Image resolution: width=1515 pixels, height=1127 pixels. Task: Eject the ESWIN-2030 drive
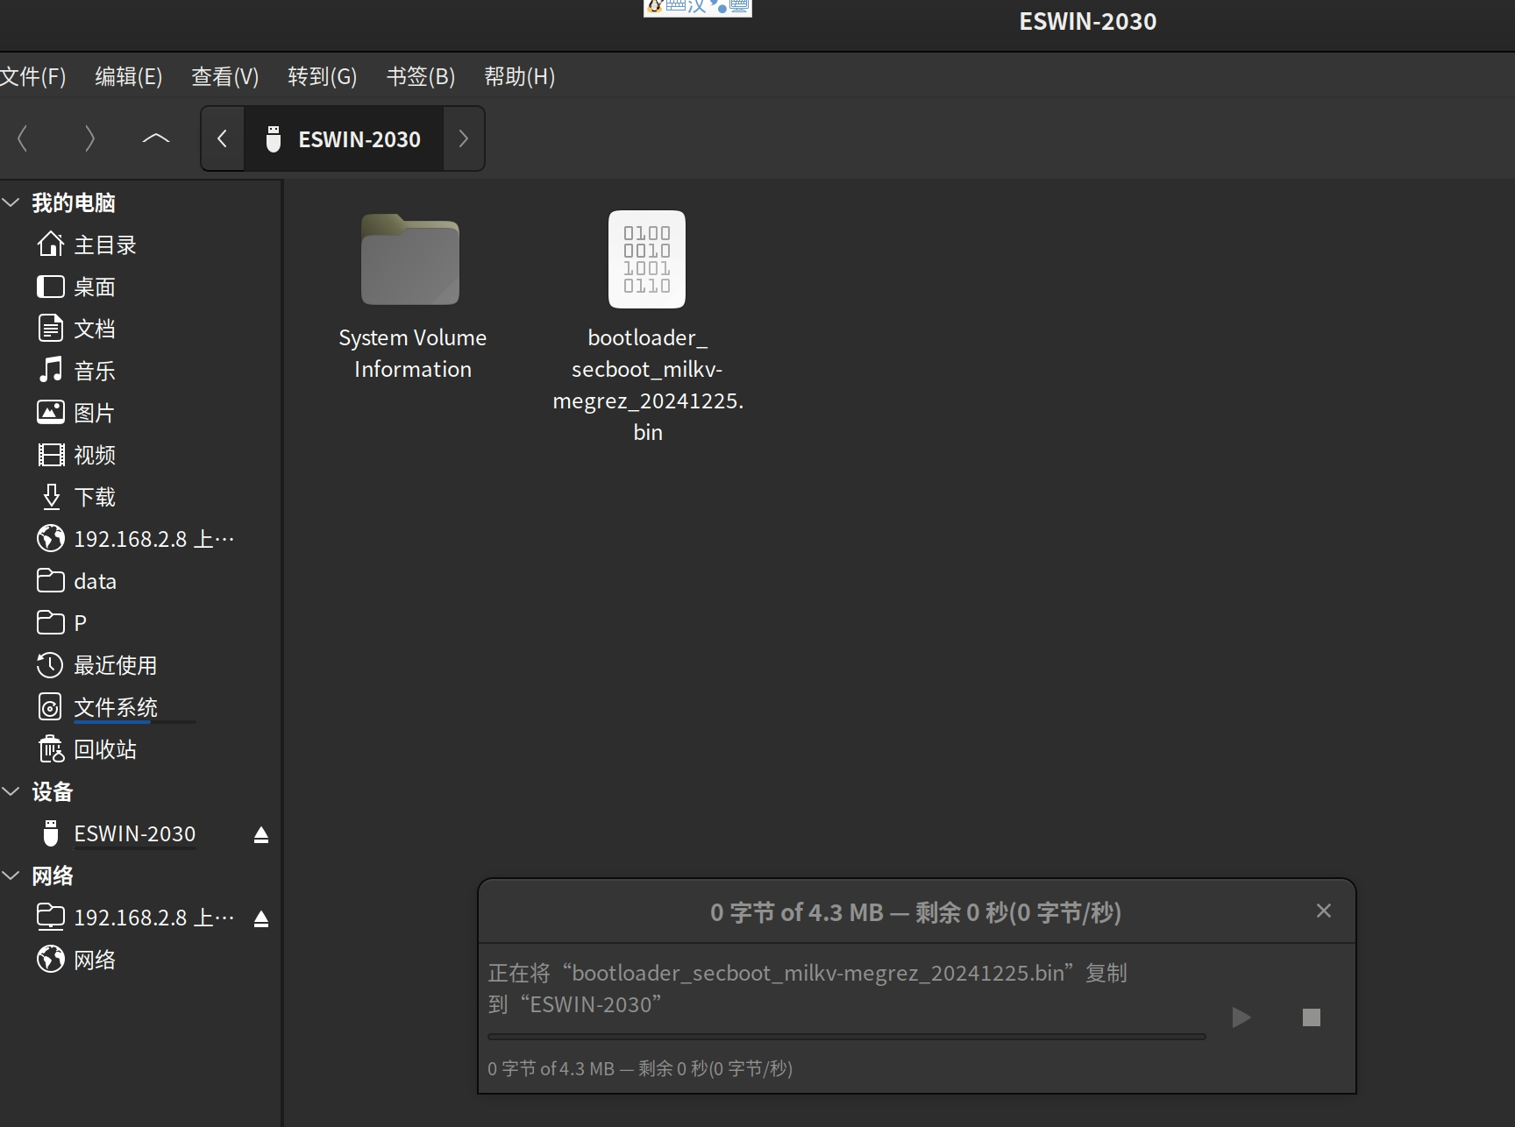261,835
